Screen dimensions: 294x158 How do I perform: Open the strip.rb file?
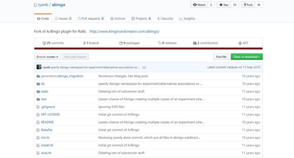tap(46, 153)
